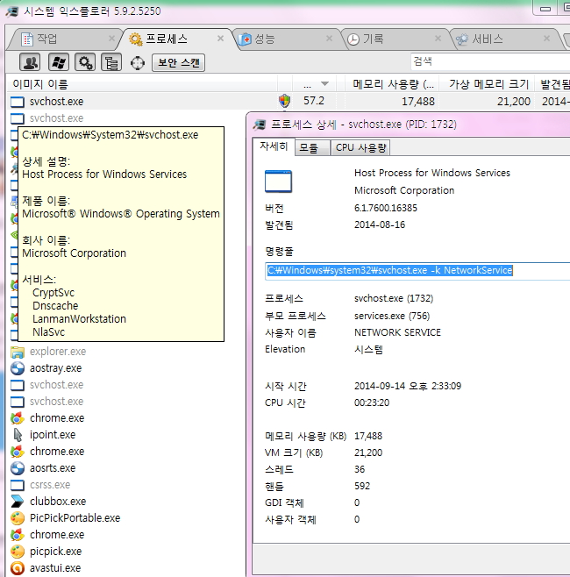Click the aosrts.exe icon
Image resolution: width=570 pixels, height=577 pixels.
[18, 468]
